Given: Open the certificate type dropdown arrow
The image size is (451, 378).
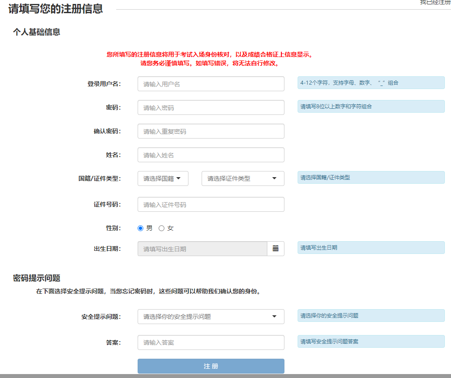Looking at the screenshot, I should 274,178.
